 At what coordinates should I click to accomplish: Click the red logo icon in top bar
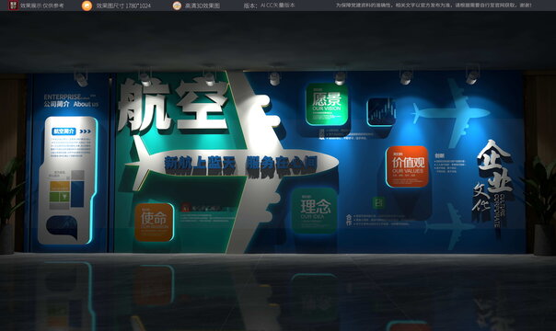pos(13,6)
